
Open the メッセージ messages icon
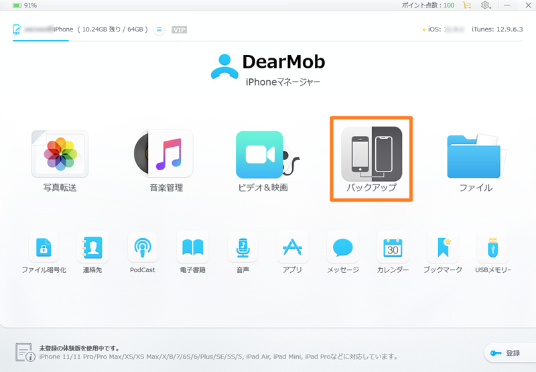click(343, 247)
